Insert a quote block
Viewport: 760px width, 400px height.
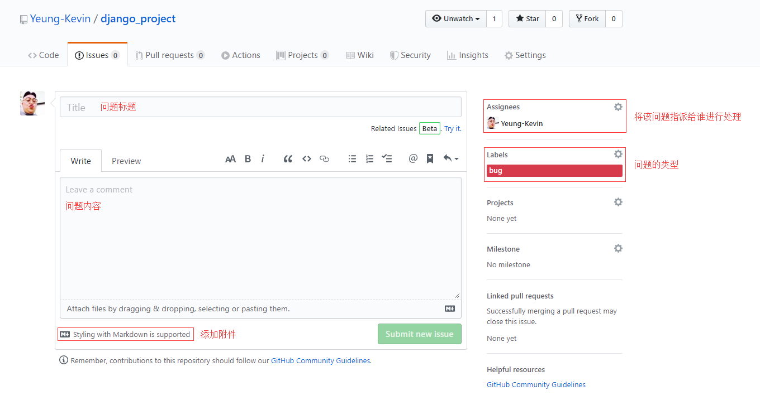pos(288,159)
